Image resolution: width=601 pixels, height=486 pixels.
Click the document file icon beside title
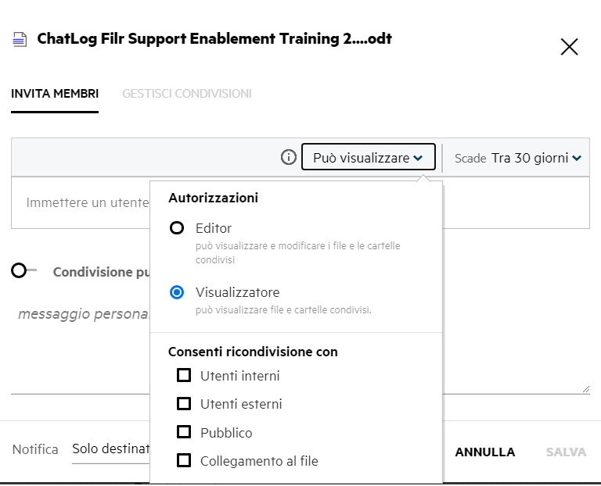point(20,40)
